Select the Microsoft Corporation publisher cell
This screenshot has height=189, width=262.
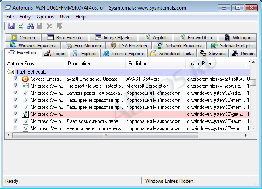[147, 86]
